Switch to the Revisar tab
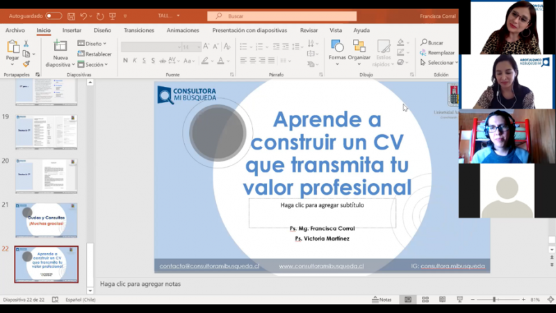The image size is (556, 313). (x=309, y=30)
